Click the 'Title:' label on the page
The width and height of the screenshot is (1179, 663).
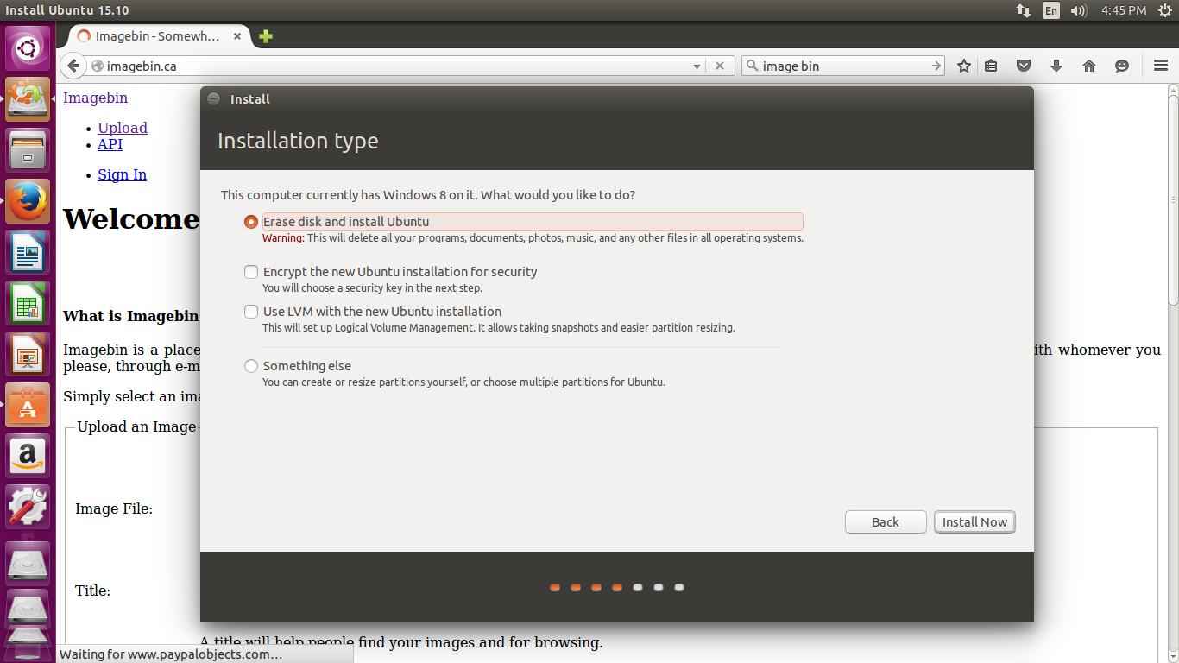pyautogui.click(x=92, y=590)
